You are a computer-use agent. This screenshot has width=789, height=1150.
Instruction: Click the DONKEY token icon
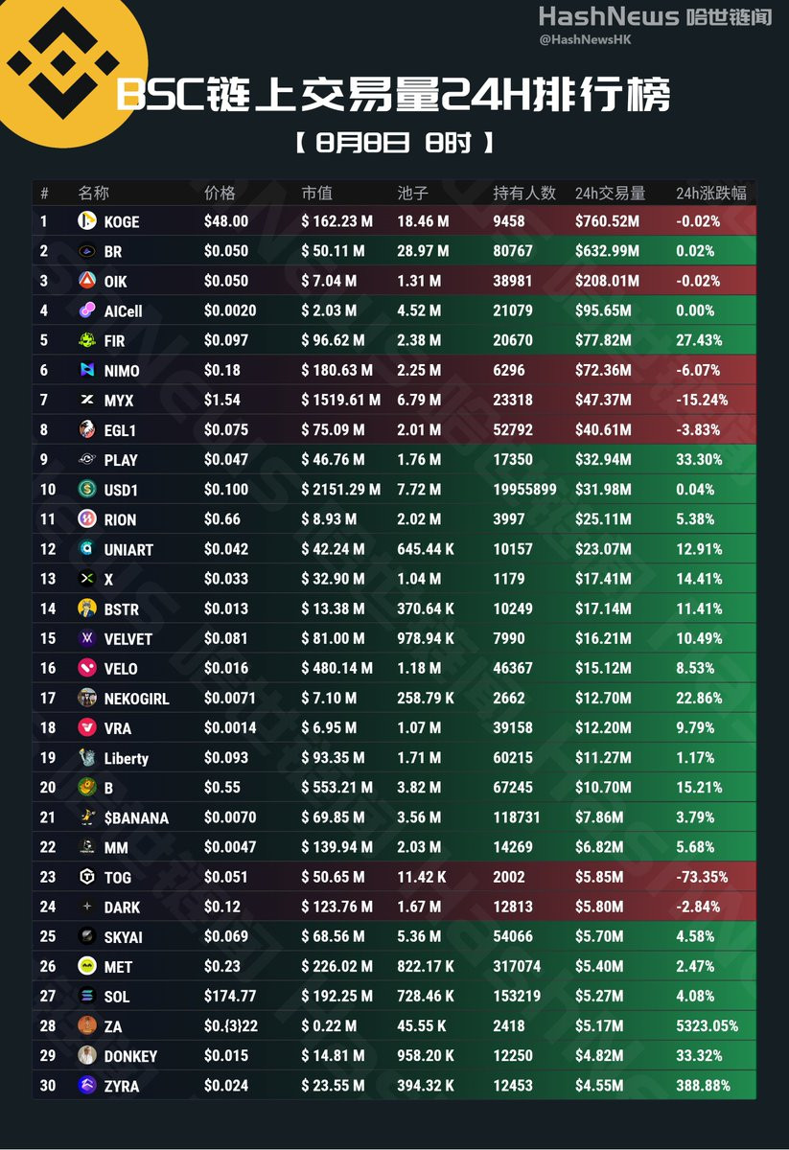click(87, 1055)
